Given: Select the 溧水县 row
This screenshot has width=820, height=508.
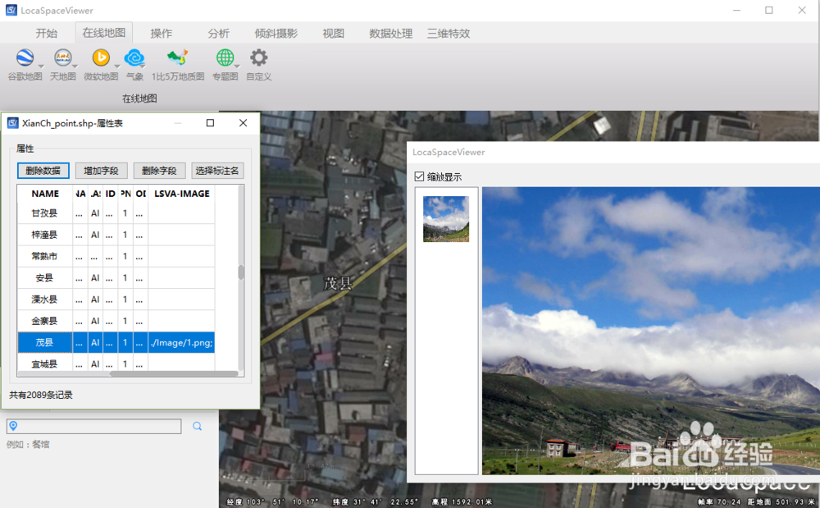Looking at the screenshot, I should click(116, 300).
